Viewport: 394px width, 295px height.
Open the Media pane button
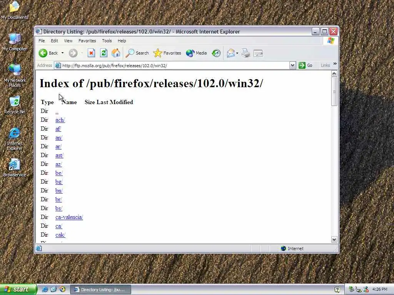[196, 53]
